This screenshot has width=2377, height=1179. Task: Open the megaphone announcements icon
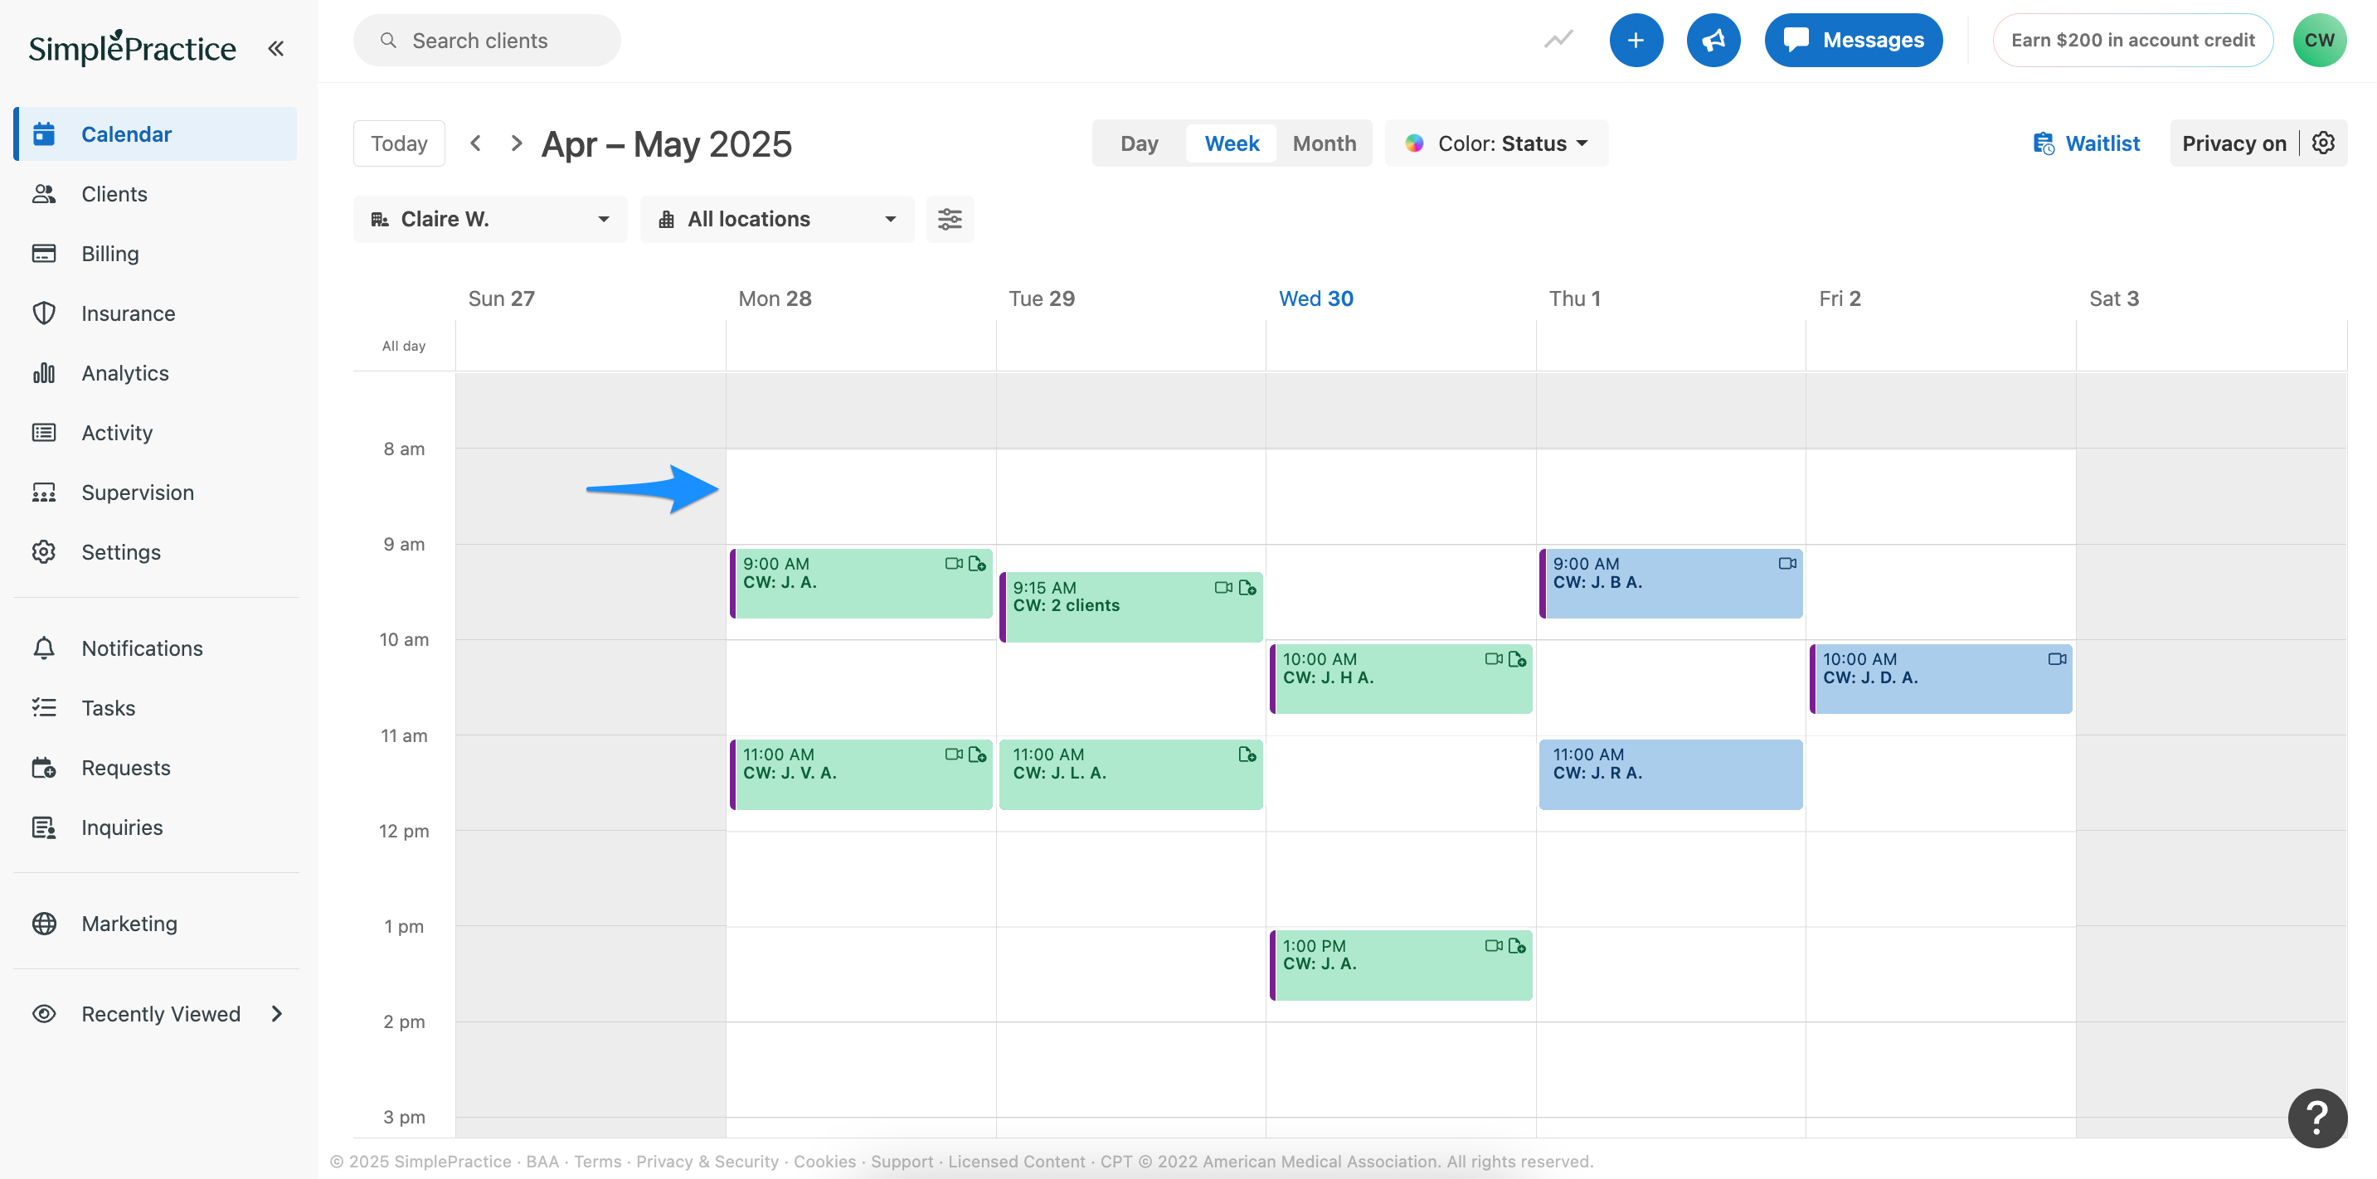click(x=1713, y=40)
